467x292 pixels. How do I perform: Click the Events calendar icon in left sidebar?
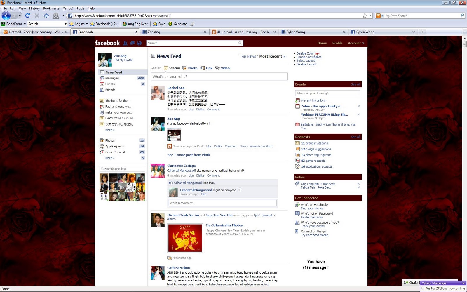tap(102, 84)
